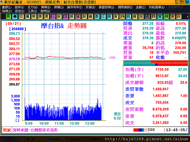Switch to 新世紀 taskbar window button
Image resolution: width=190 pixels, height=142 pixels.
55,139
